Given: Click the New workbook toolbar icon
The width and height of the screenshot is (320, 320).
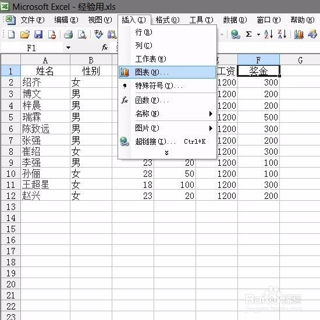Looking at the screenshot, I should pos(11,34).
